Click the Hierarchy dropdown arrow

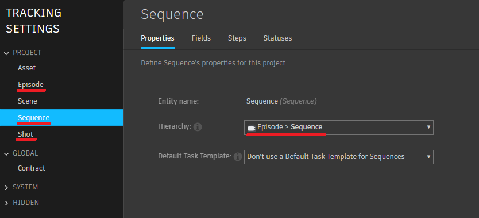click(428, 127)
